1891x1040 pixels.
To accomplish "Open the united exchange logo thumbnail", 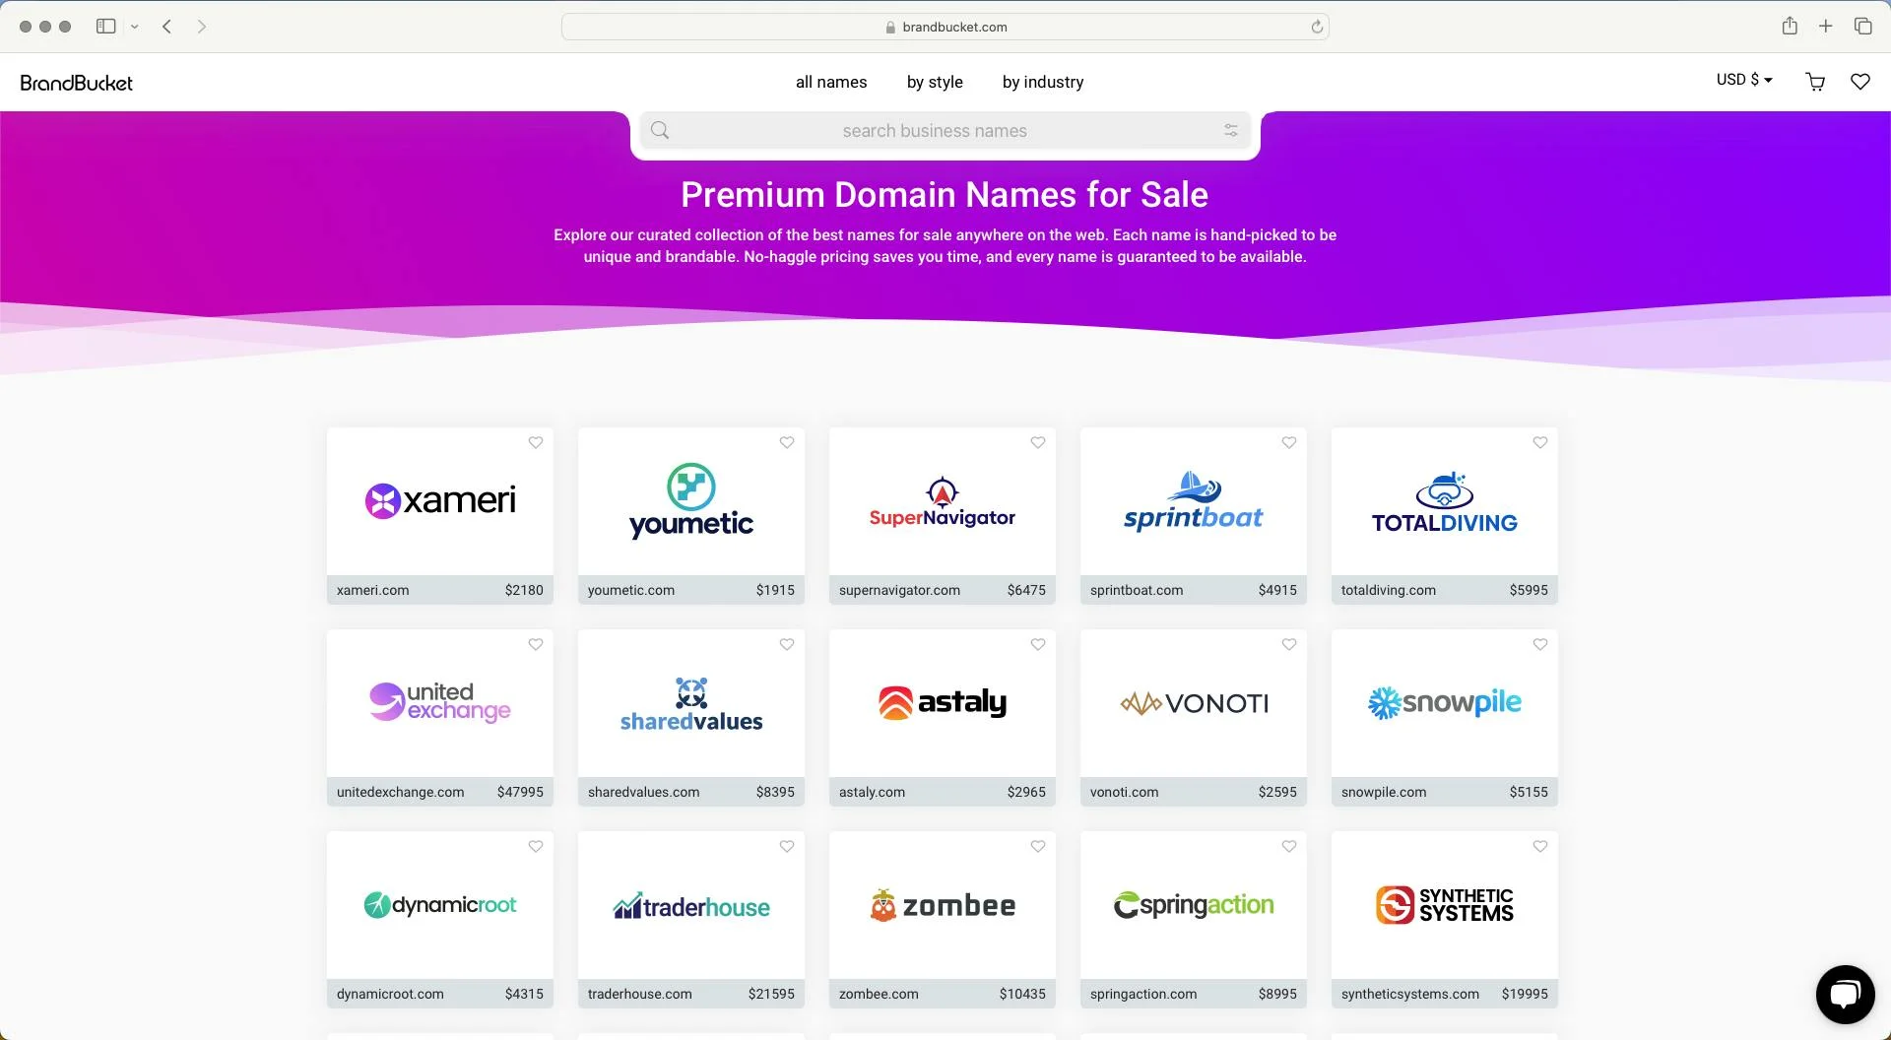I will click(x=440, y=703).
